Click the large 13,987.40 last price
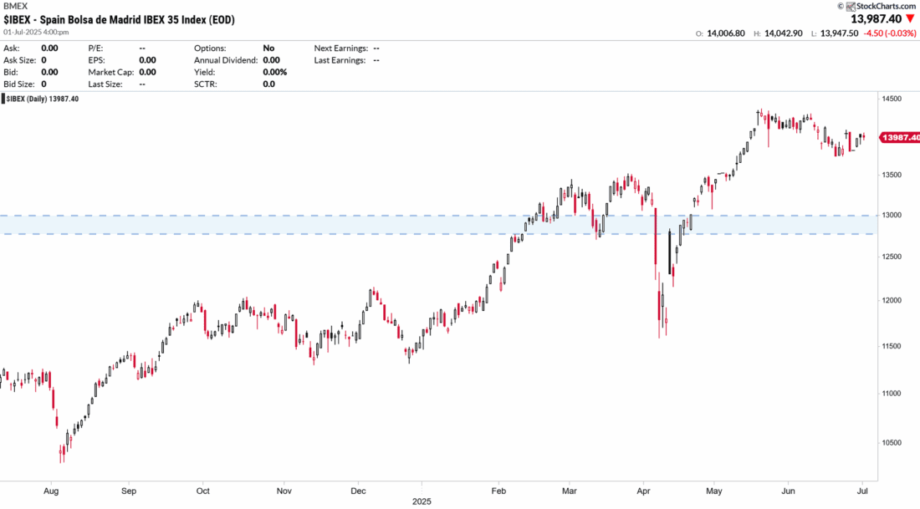920x509 pixels. click(x=876, y=19)
